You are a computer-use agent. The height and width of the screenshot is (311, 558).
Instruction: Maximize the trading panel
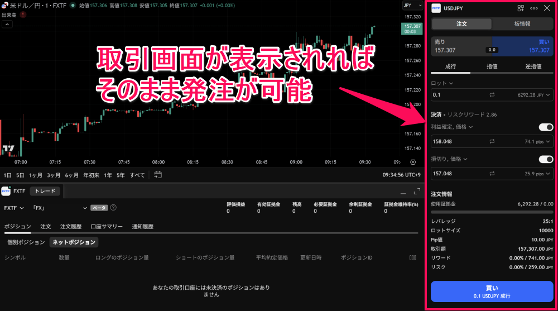tap(417, 192)
